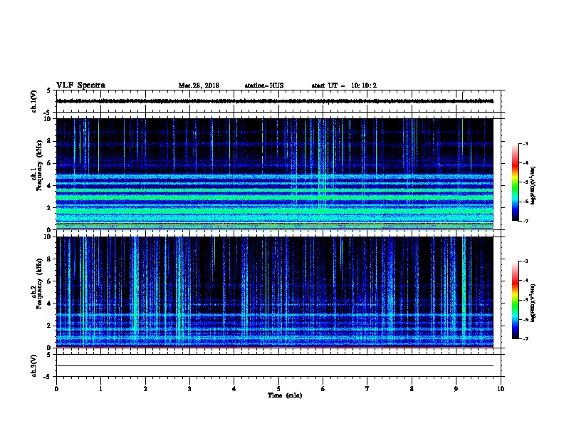
Task: Click the "-3" label on ch.1 color bar
Action: (526, 143)
